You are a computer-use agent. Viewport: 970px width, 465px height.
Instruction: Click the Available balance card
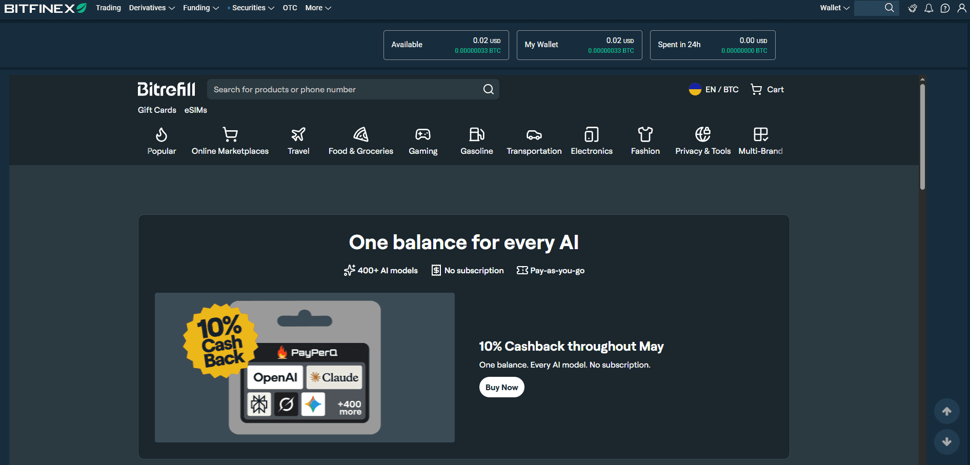point(446,45)
